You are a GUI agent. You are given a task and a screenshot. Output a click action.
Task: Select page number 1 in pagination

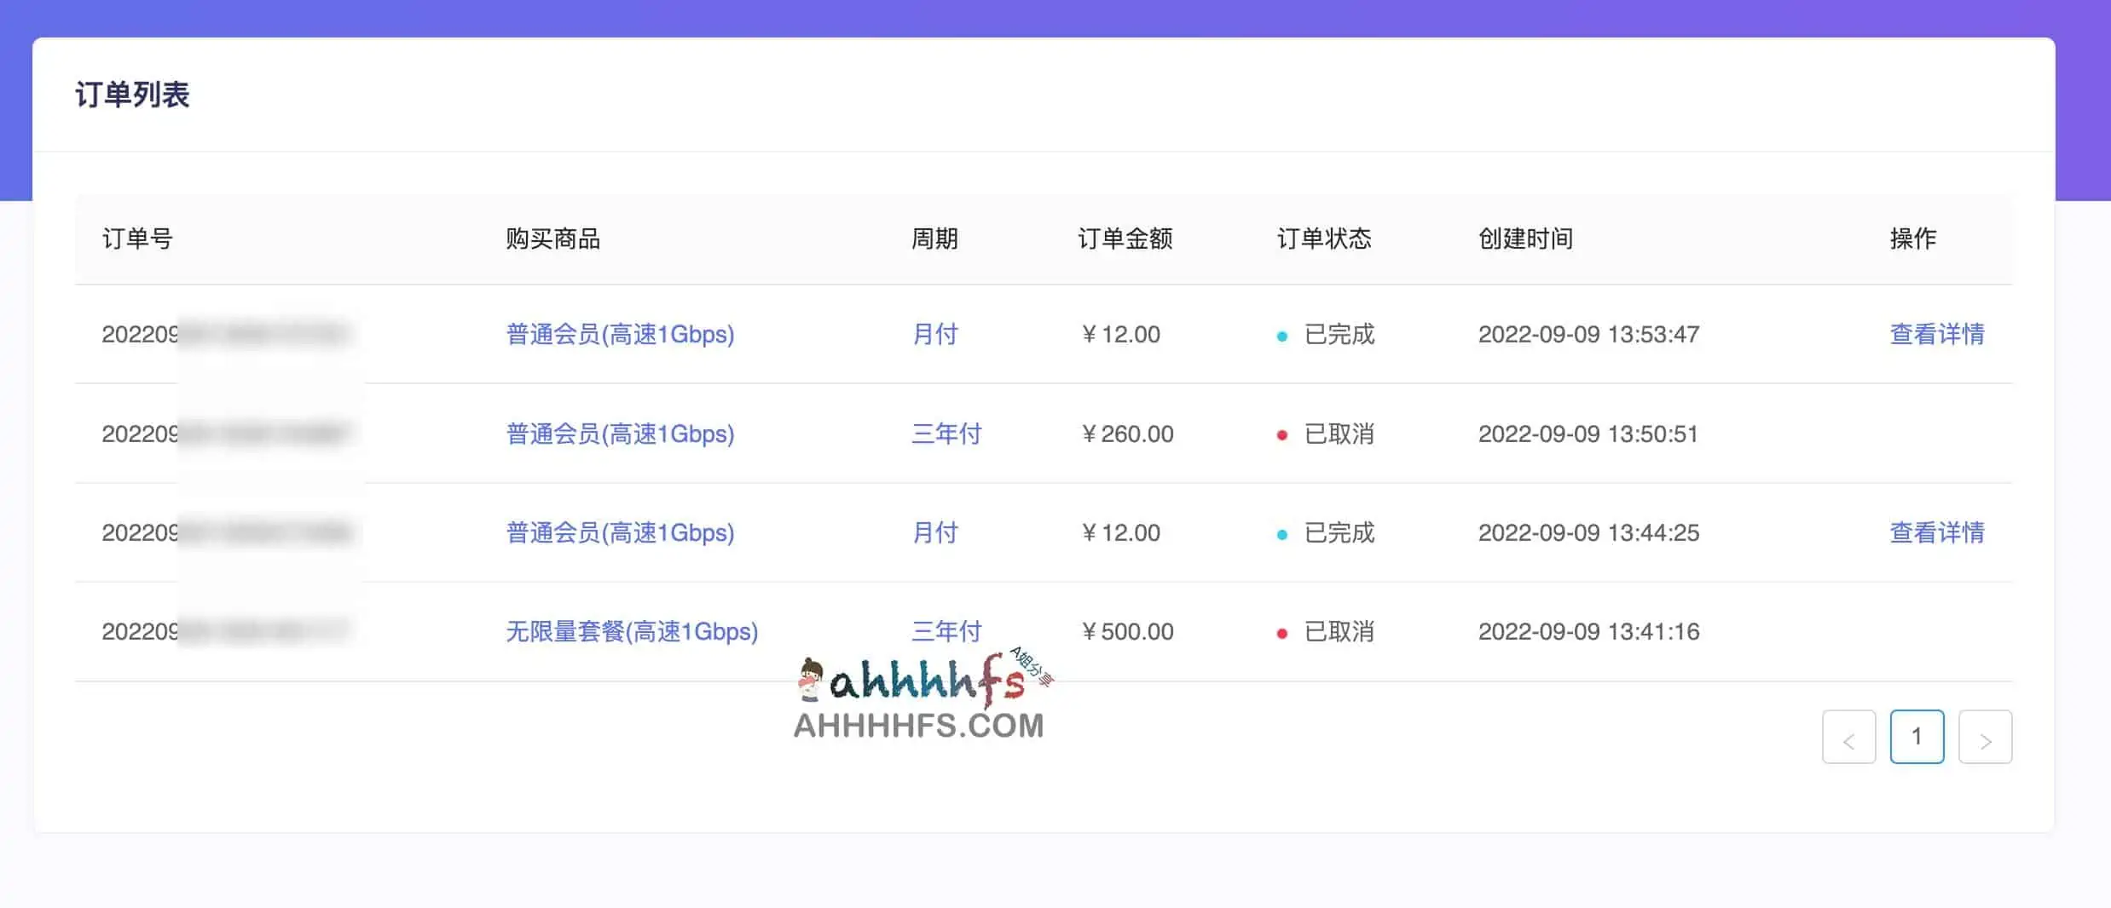tap(1917, 736)
